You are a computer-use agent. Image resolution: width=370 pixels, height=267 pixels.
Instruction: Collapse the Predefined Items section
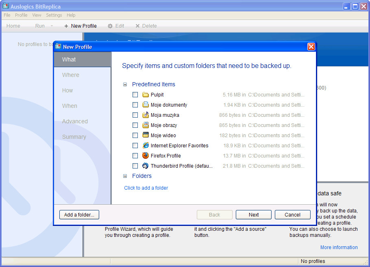[125, 84]
